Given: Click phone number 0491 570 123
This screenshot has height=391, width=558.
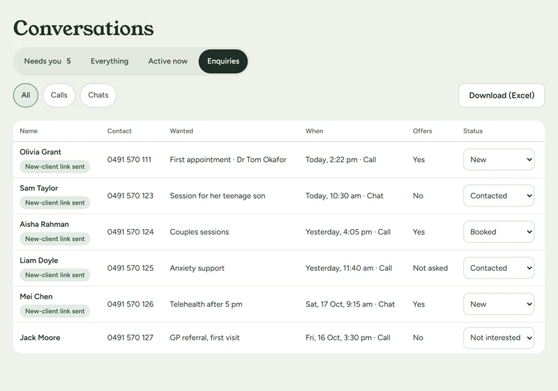Looking at the screenshot, I should point(130,195).
